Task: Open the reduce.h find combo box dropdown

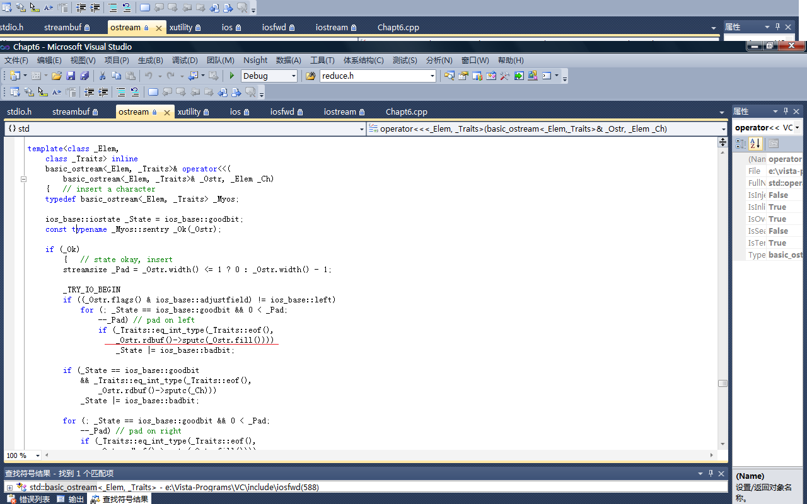Action: (433, 76)
